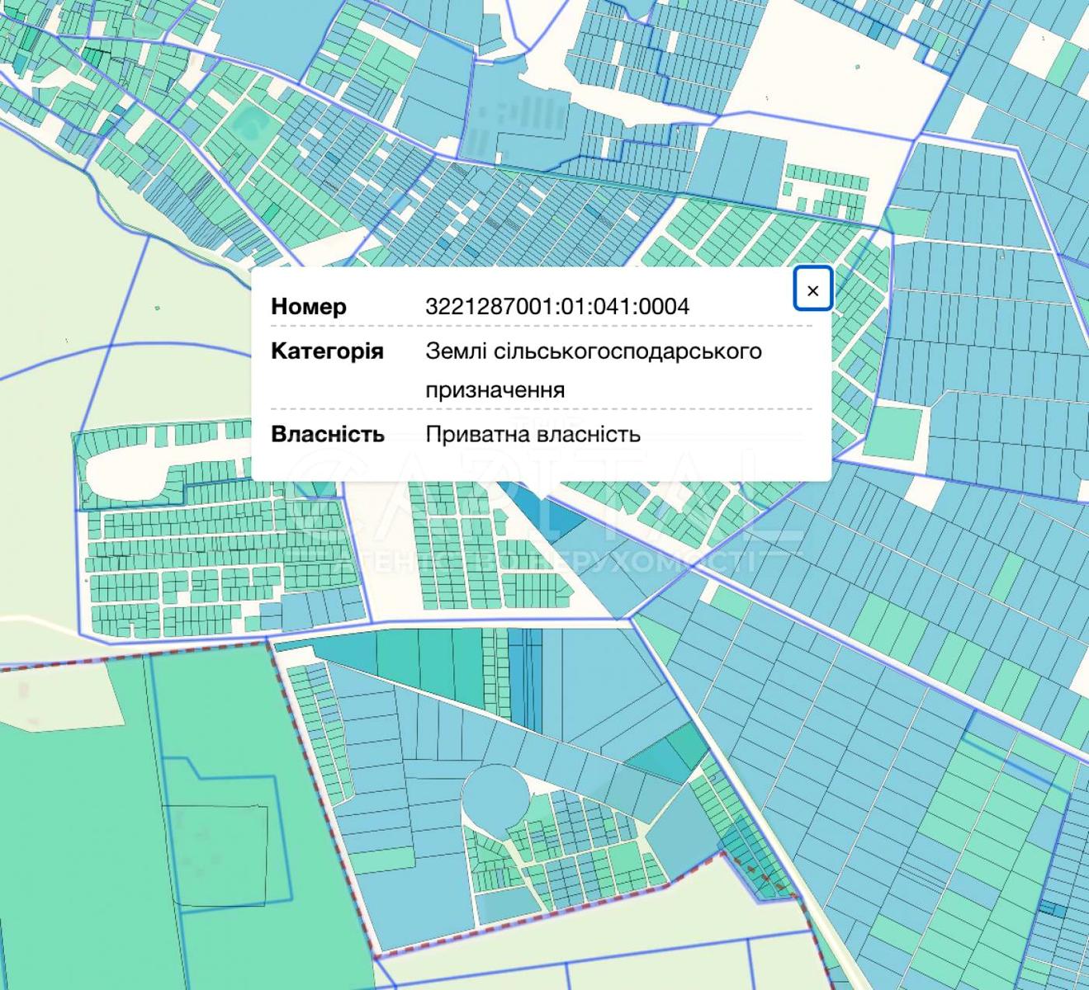Click the large bright green parcel bottom-left
Image resolution: width=1089 pixels, height=990 pixels.
74,825
